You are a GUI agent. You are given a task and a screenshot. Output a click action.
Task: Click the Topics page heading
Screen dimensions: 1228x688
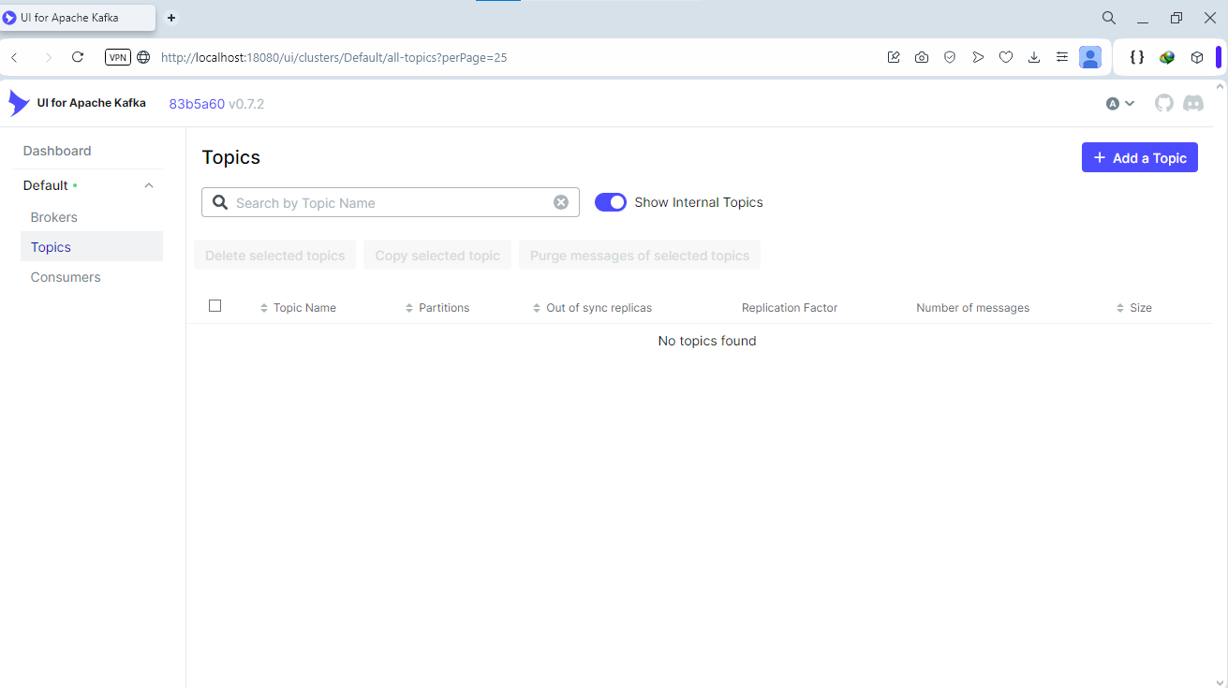pos(231,157)
